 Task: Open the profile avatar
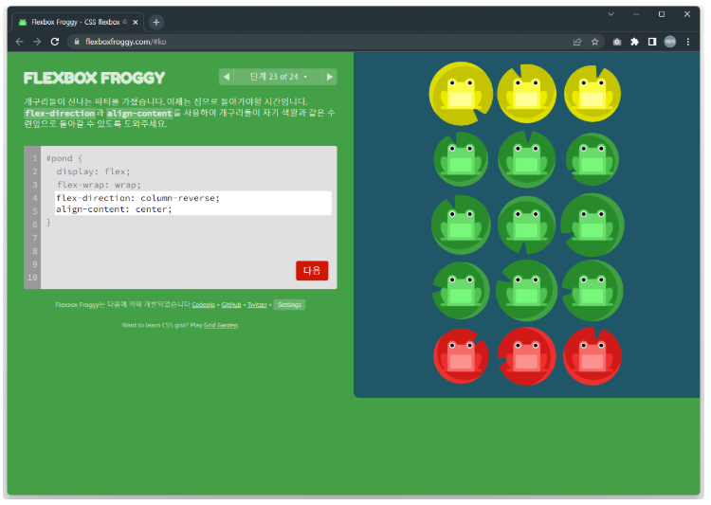[669, 42]
